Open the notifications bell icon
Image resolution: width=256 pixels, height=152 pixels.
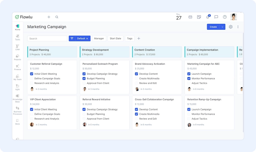208,17
